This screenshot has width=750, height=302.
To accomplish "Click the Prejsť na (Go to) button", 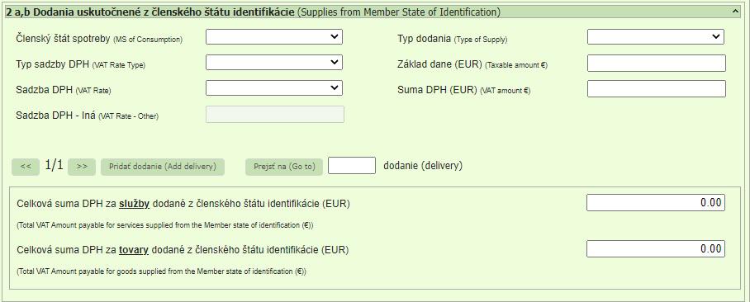I will tap(284, 167).
